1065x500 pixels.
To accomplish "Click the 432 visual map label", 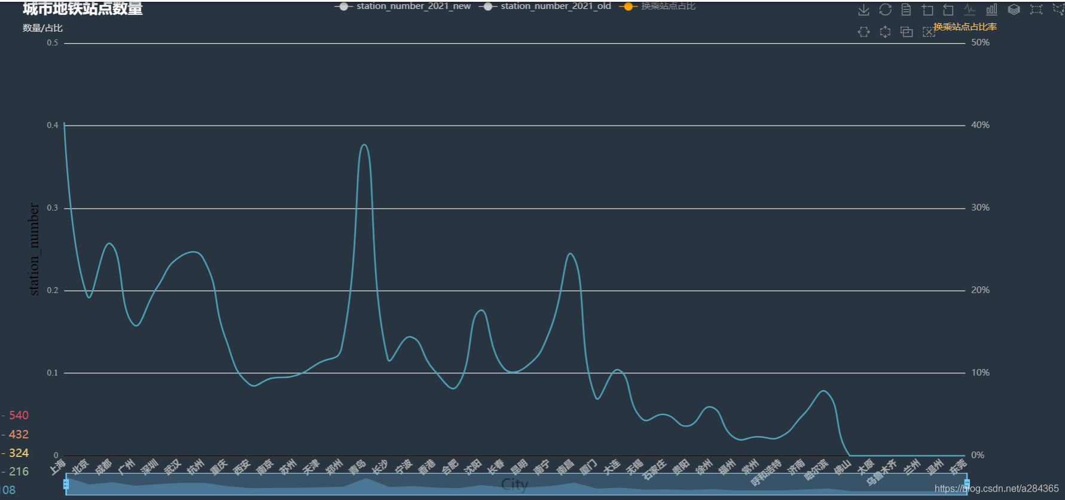I will [x=19, y=434].
